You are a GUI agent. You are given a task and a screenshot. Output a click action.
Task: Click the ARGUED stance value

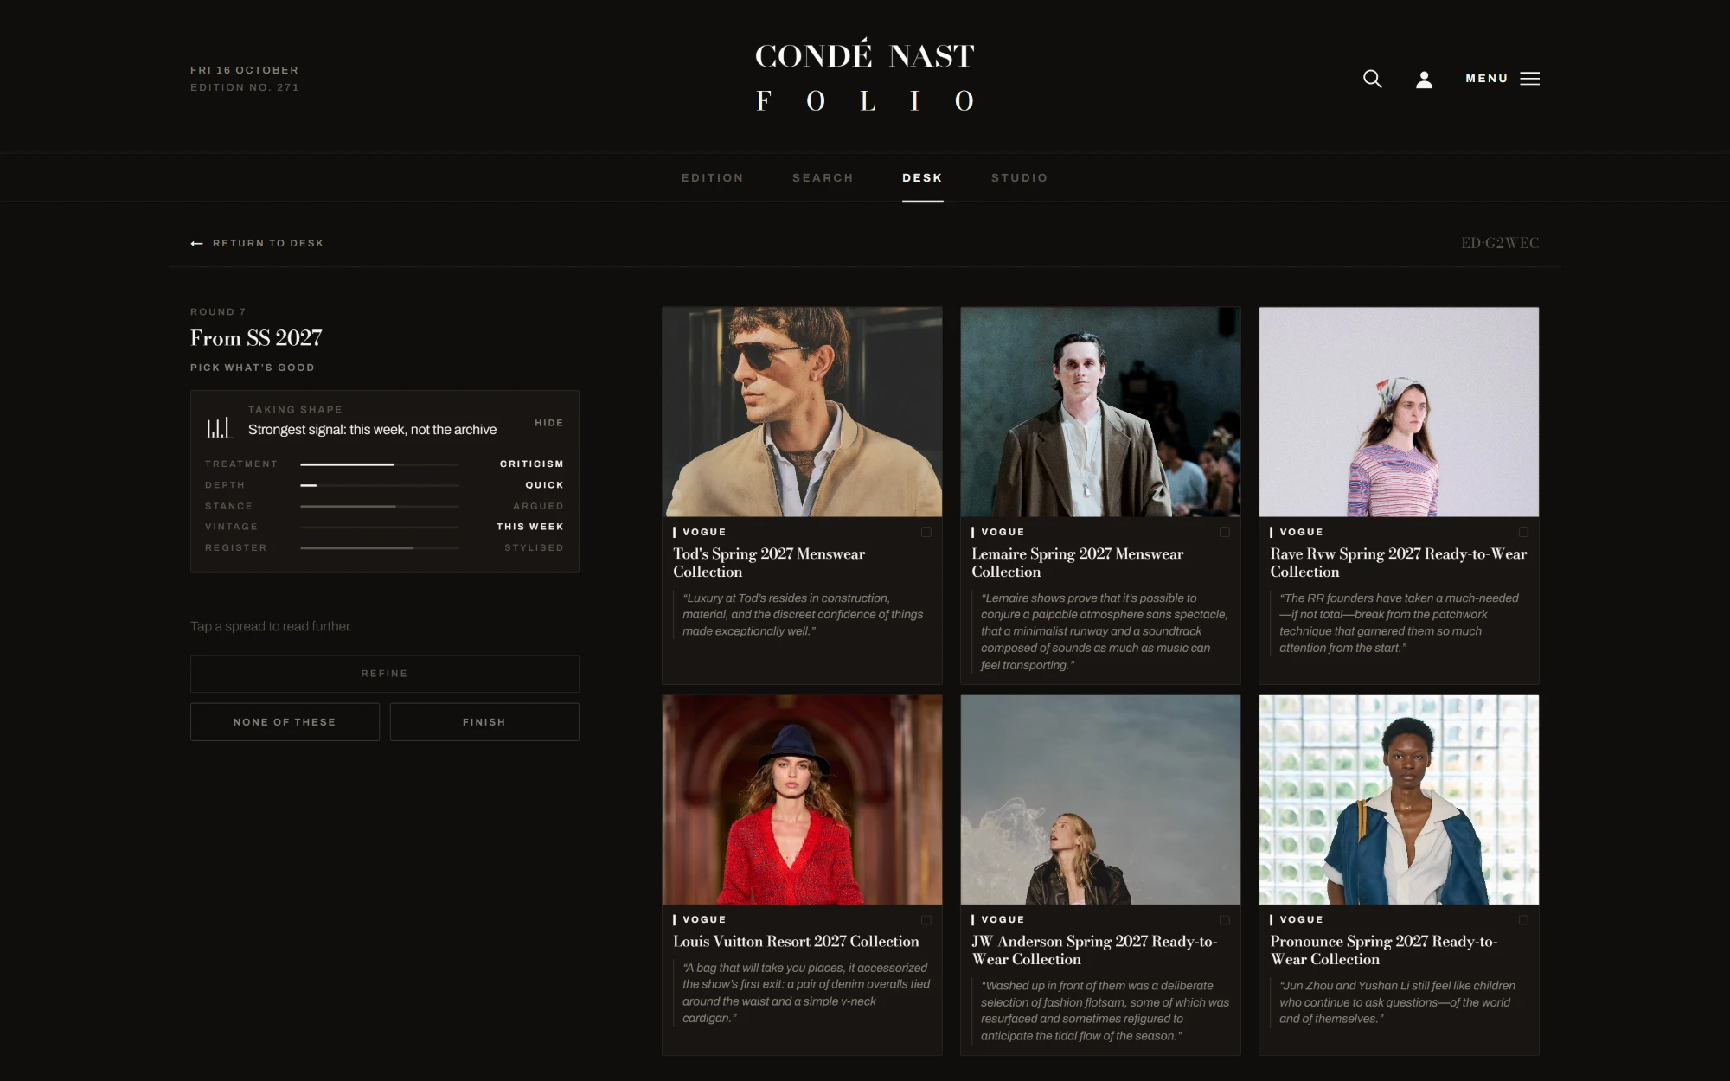pyautogui.click(x=538, y=506)
